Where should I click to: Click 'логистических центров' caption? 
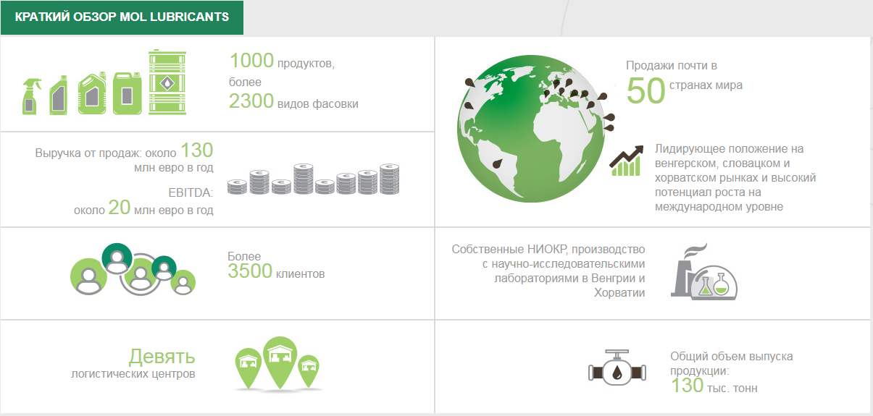pos(133,374)
